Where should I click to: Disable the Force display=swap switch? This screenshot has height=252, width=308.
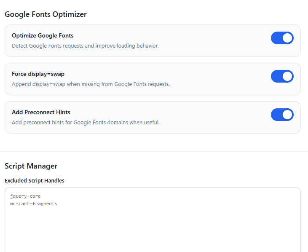282,76
